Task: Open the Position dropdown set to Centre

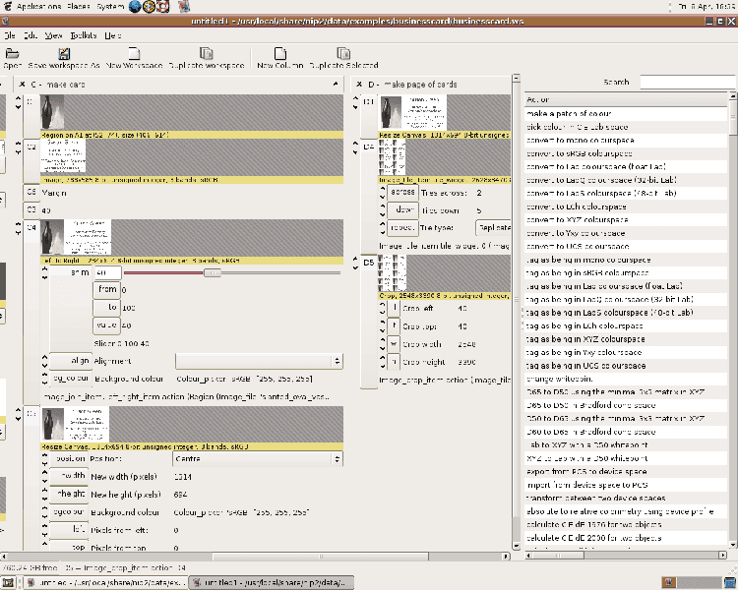Action: coord(259,458)
